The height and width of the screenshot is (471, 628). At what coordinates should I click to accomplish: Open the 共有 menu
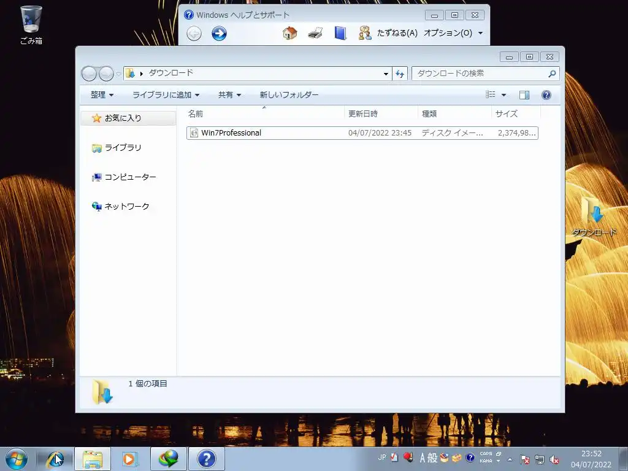(229, 95)
